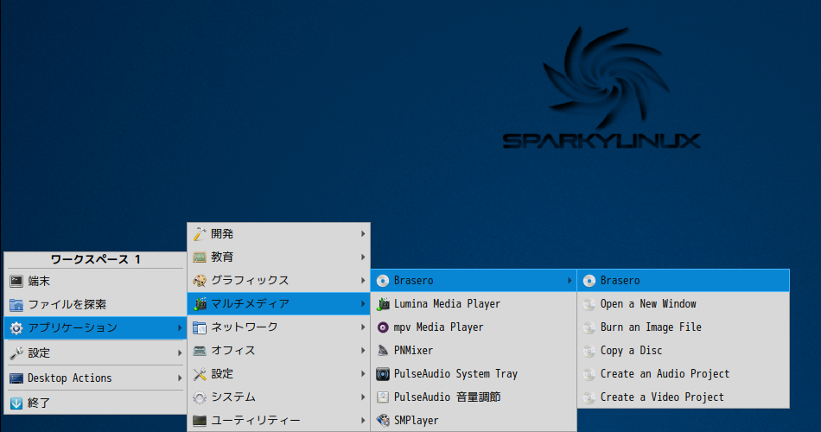This screenshot has width=821, height=432.
Task: Click the down-arrow icon beside 終了
Action: (16, 403)
